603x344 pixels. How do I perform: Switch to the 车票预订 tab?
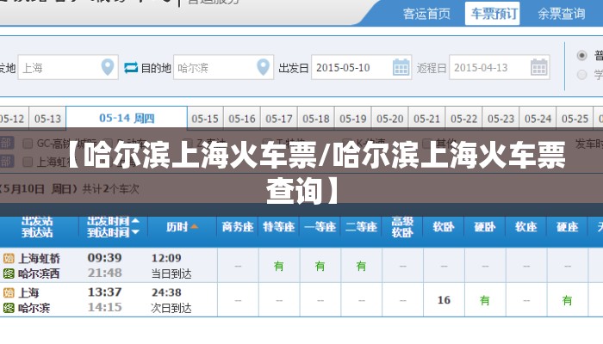click(x=494, y=13)
